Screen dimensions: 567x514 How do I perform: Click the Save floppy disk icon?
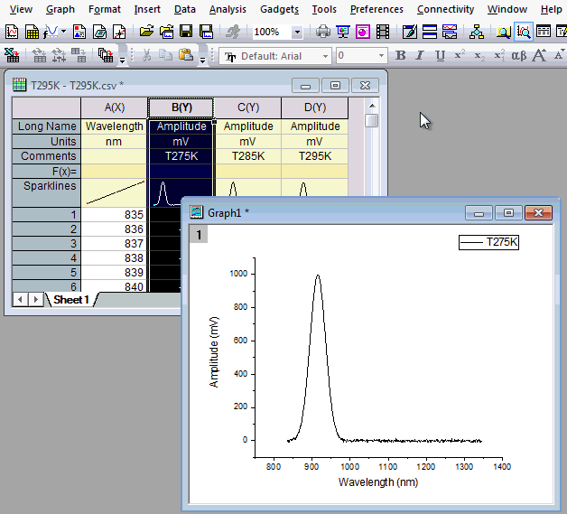point(186,32)
